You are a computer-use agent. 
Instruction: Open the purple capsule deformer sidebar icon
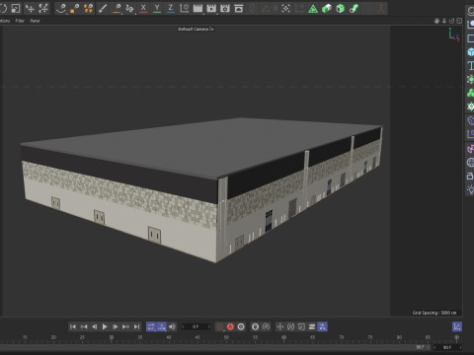tap(471, 120)
